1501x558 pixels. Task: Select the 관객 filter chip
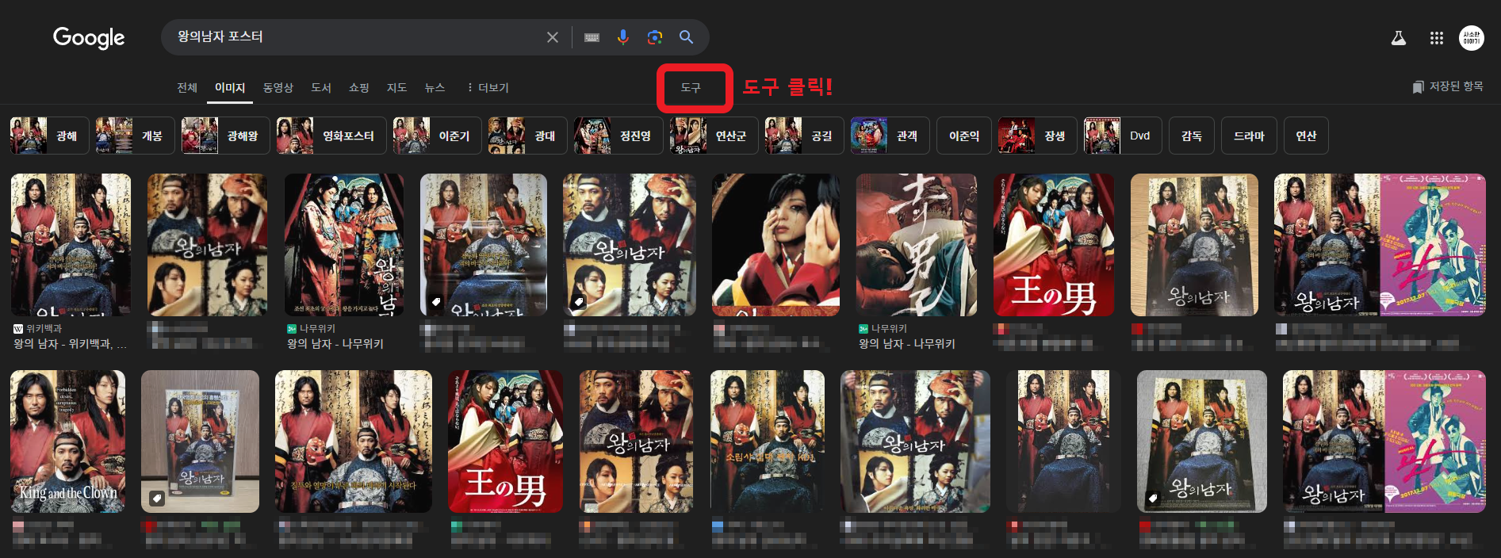[890, 136]
